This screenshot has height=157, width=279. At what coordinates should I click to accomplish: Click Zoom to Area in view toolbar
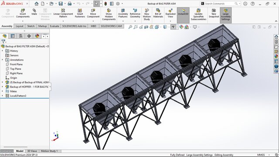[x=136, y=27]
